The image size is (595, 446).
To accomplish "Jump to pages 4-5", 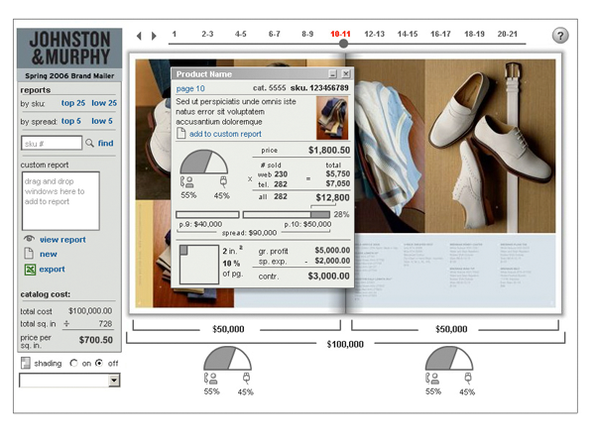I will [241, 34].
